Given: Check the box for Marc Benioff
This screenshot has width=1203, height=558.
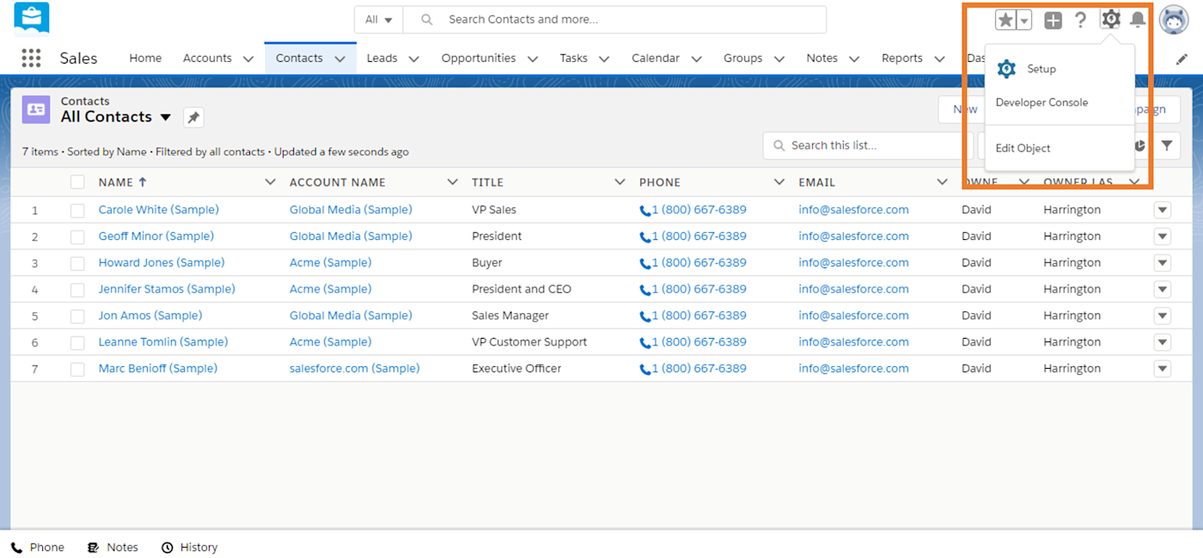Looking at the screenshot, I should click(77, 370).
